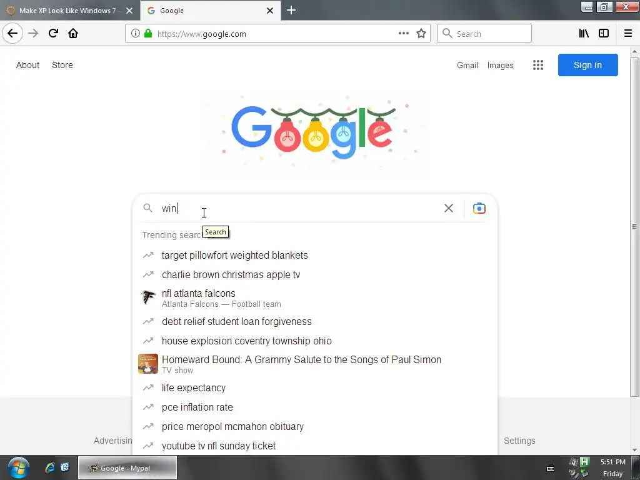Open Google - Mypal taskbar button
640x480 pixels.
pos(127,467)
